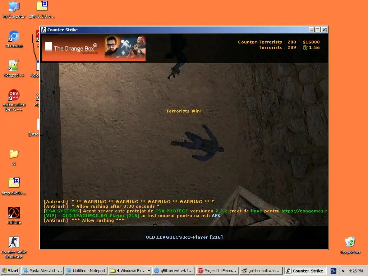
Task: Launch Notepad++ from the desktop
Action: tap(14, 68)
